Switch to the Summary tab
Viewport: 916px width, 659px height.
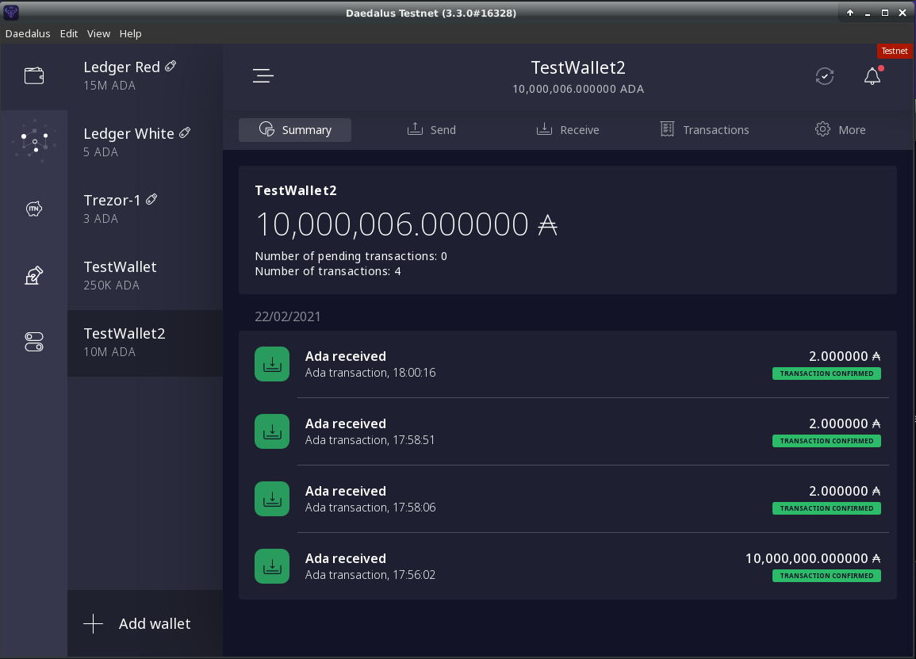tap(295, 130)
